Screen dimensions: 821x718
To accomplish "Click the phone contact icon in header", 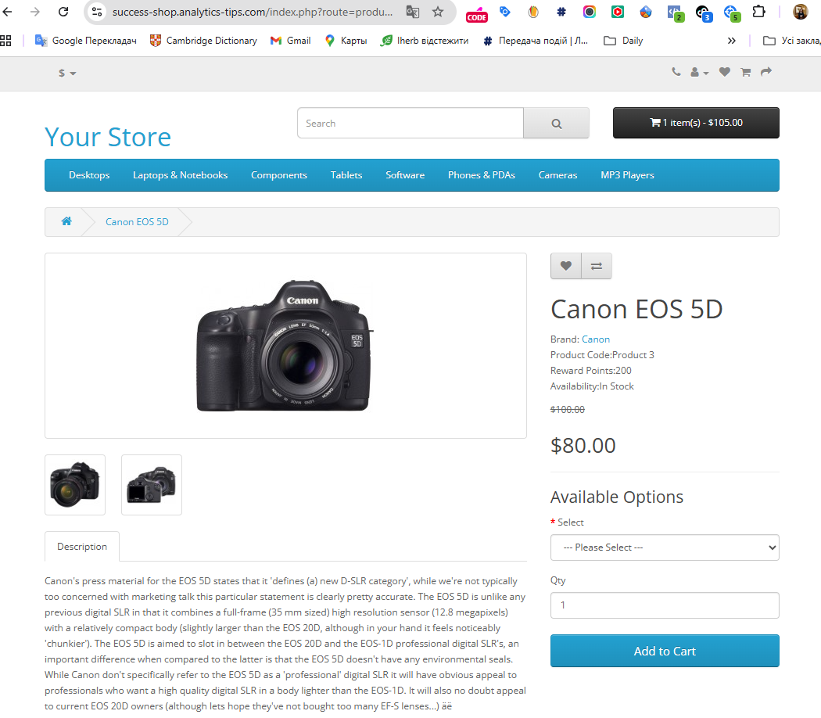I will coord(676,72).
